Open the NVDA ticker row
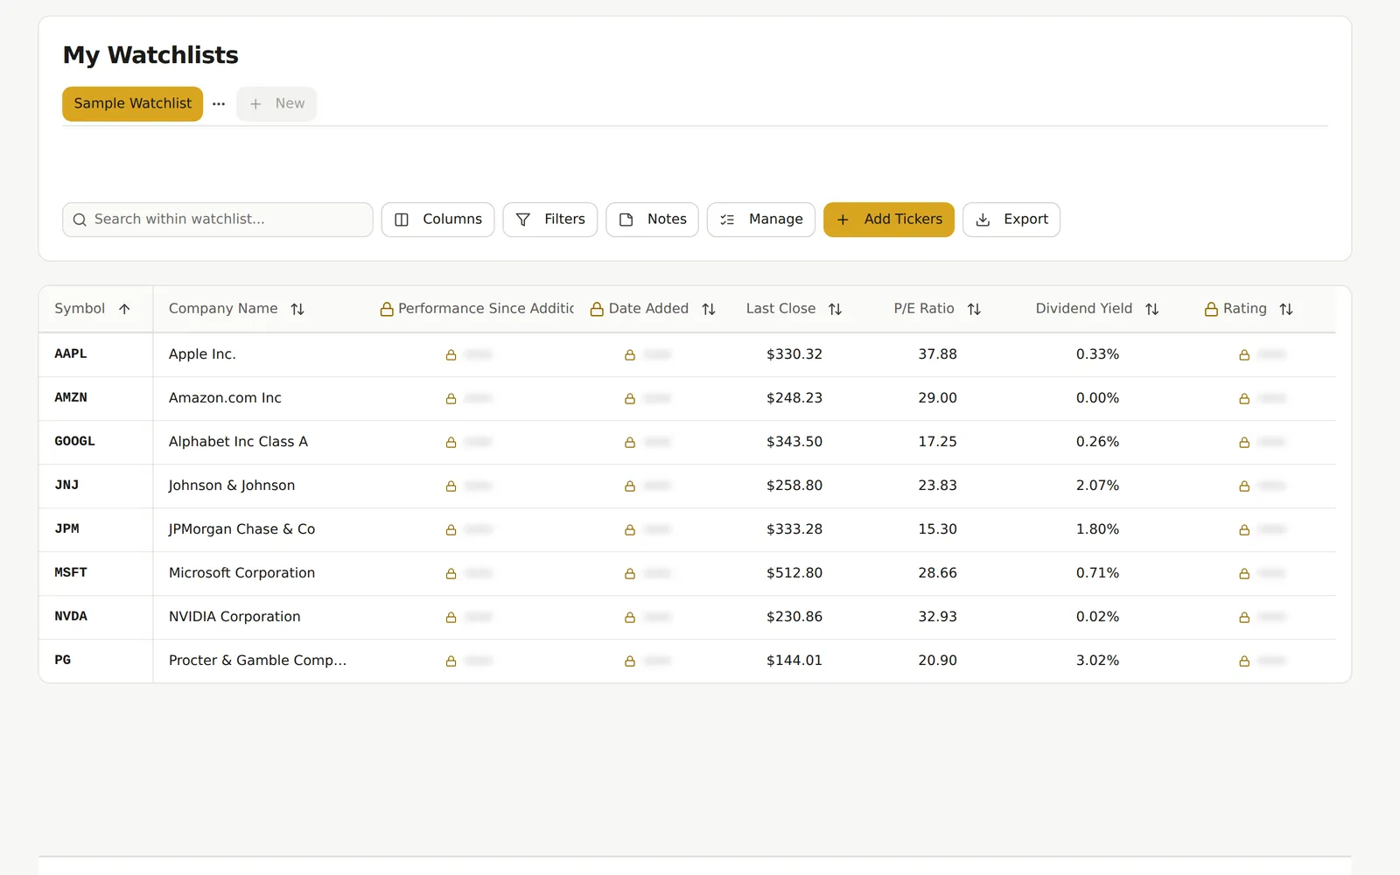The image size is (1400, 875). click(687, 617)
